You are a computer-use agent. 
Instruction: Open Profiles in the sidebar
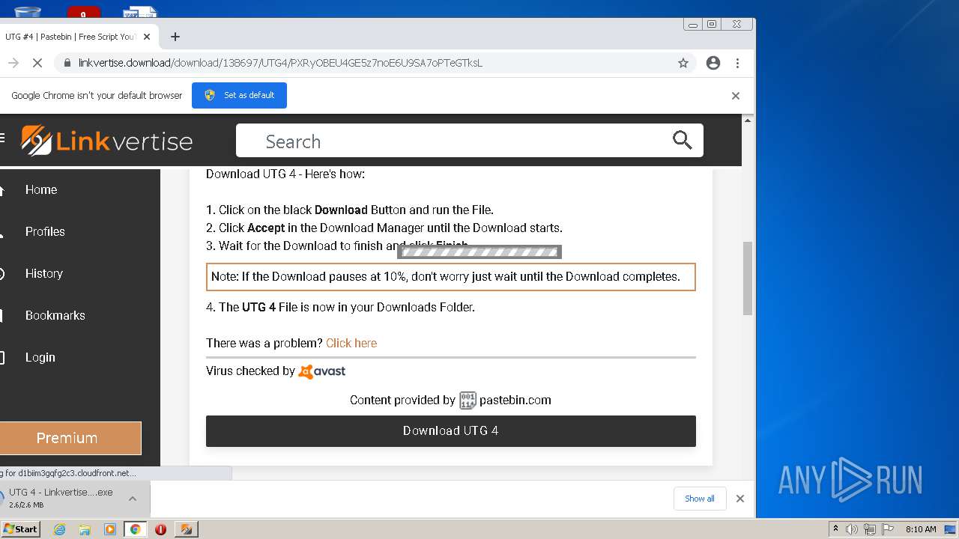pos(45,232)
